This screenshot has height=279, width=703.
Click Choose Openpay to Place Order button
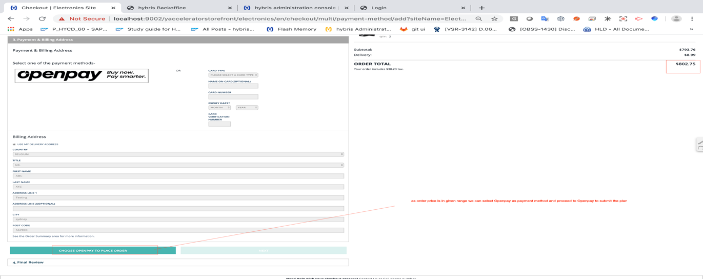(93, 250)
